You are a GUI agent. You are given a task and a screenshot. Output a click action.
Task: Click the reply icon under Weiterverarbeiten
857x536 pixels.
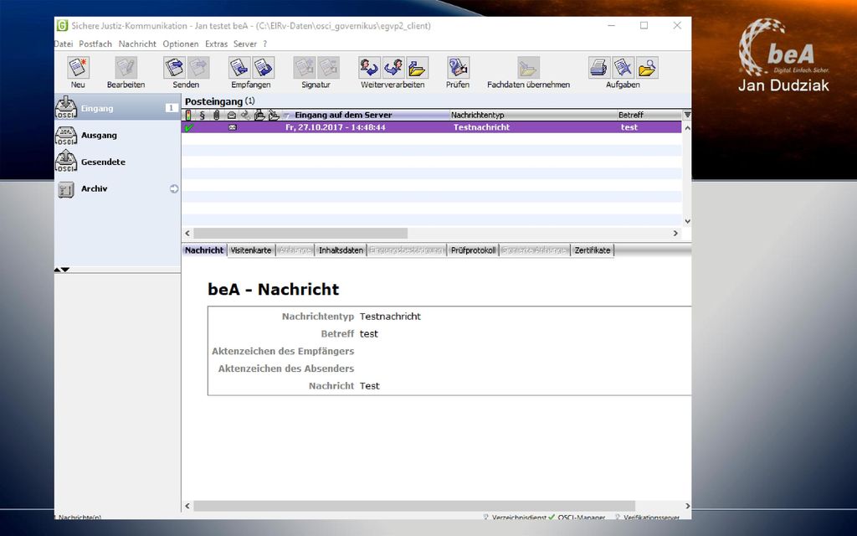[369, 68]
